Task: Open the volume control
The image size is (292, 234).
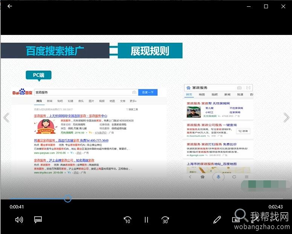Action: click(19, 220)
